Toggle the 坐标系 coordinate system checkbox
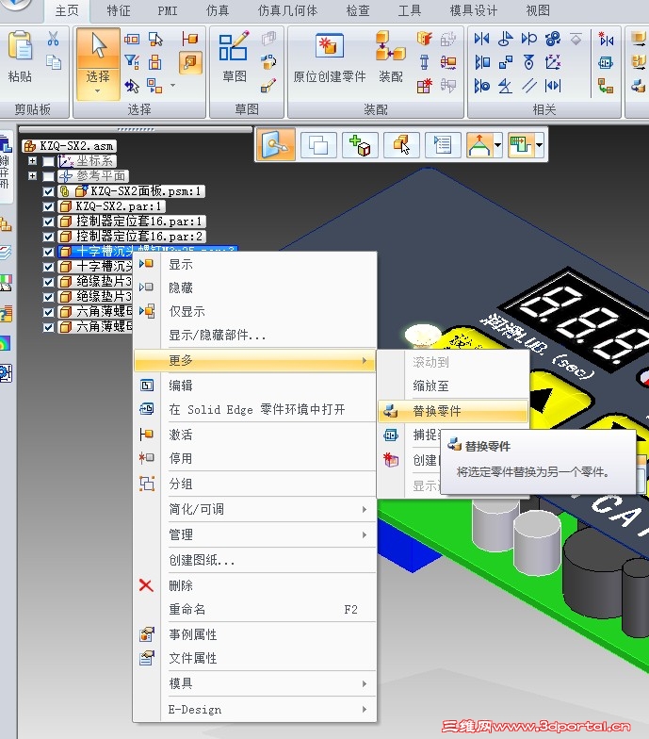Screen dimensions: 649x739 click(48, 161)
